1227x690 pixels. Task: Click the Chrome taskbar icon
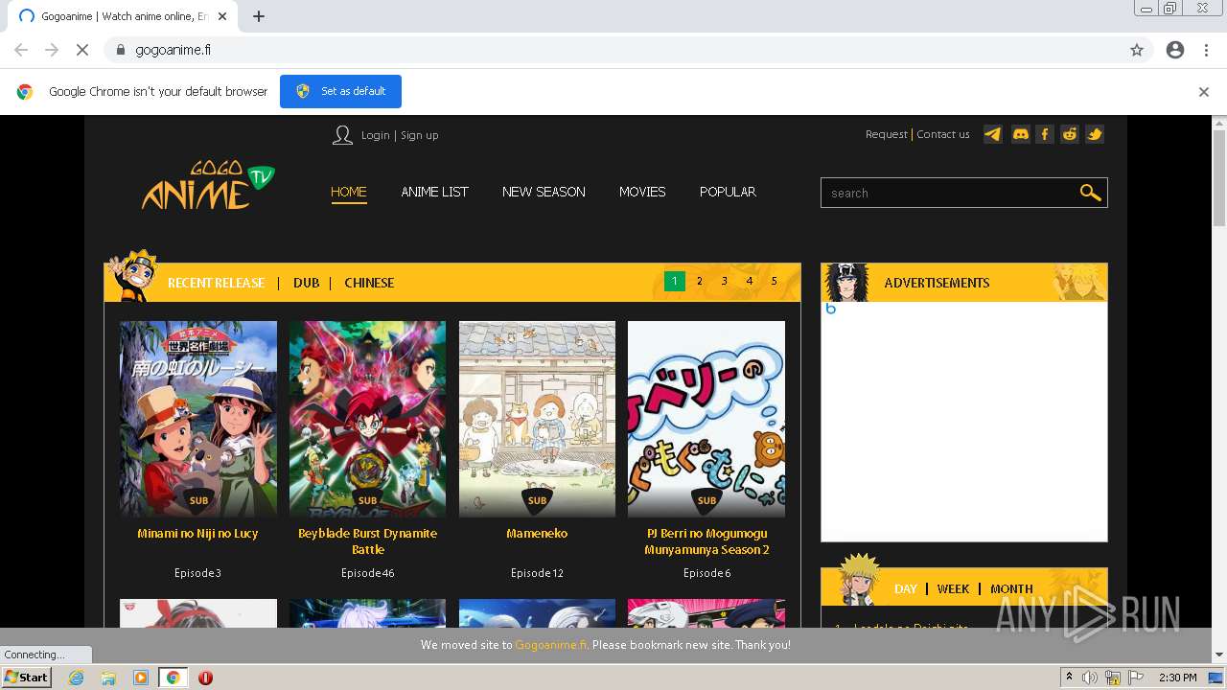[x=173, y=678]
